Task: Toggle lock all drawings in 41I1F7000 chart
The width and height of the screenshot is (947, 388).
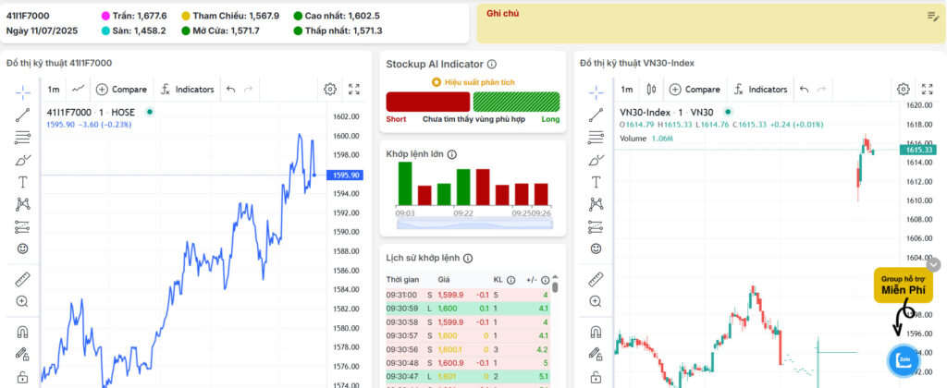Action: [23, 377]
